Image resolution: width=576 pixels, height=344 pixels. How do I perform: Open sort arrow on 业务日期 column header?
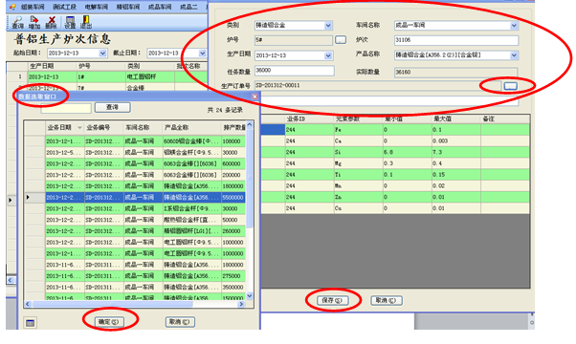[x=79, y=128]
